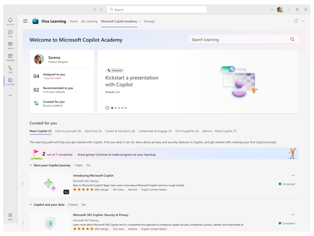Open the Calls phone icon

click(10, 69)
